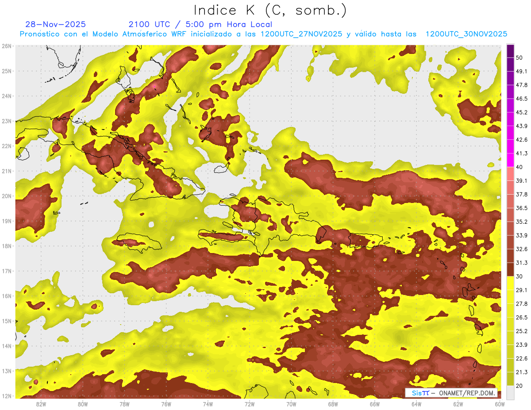Click the 13N latitude label

[x=6, y=371]
